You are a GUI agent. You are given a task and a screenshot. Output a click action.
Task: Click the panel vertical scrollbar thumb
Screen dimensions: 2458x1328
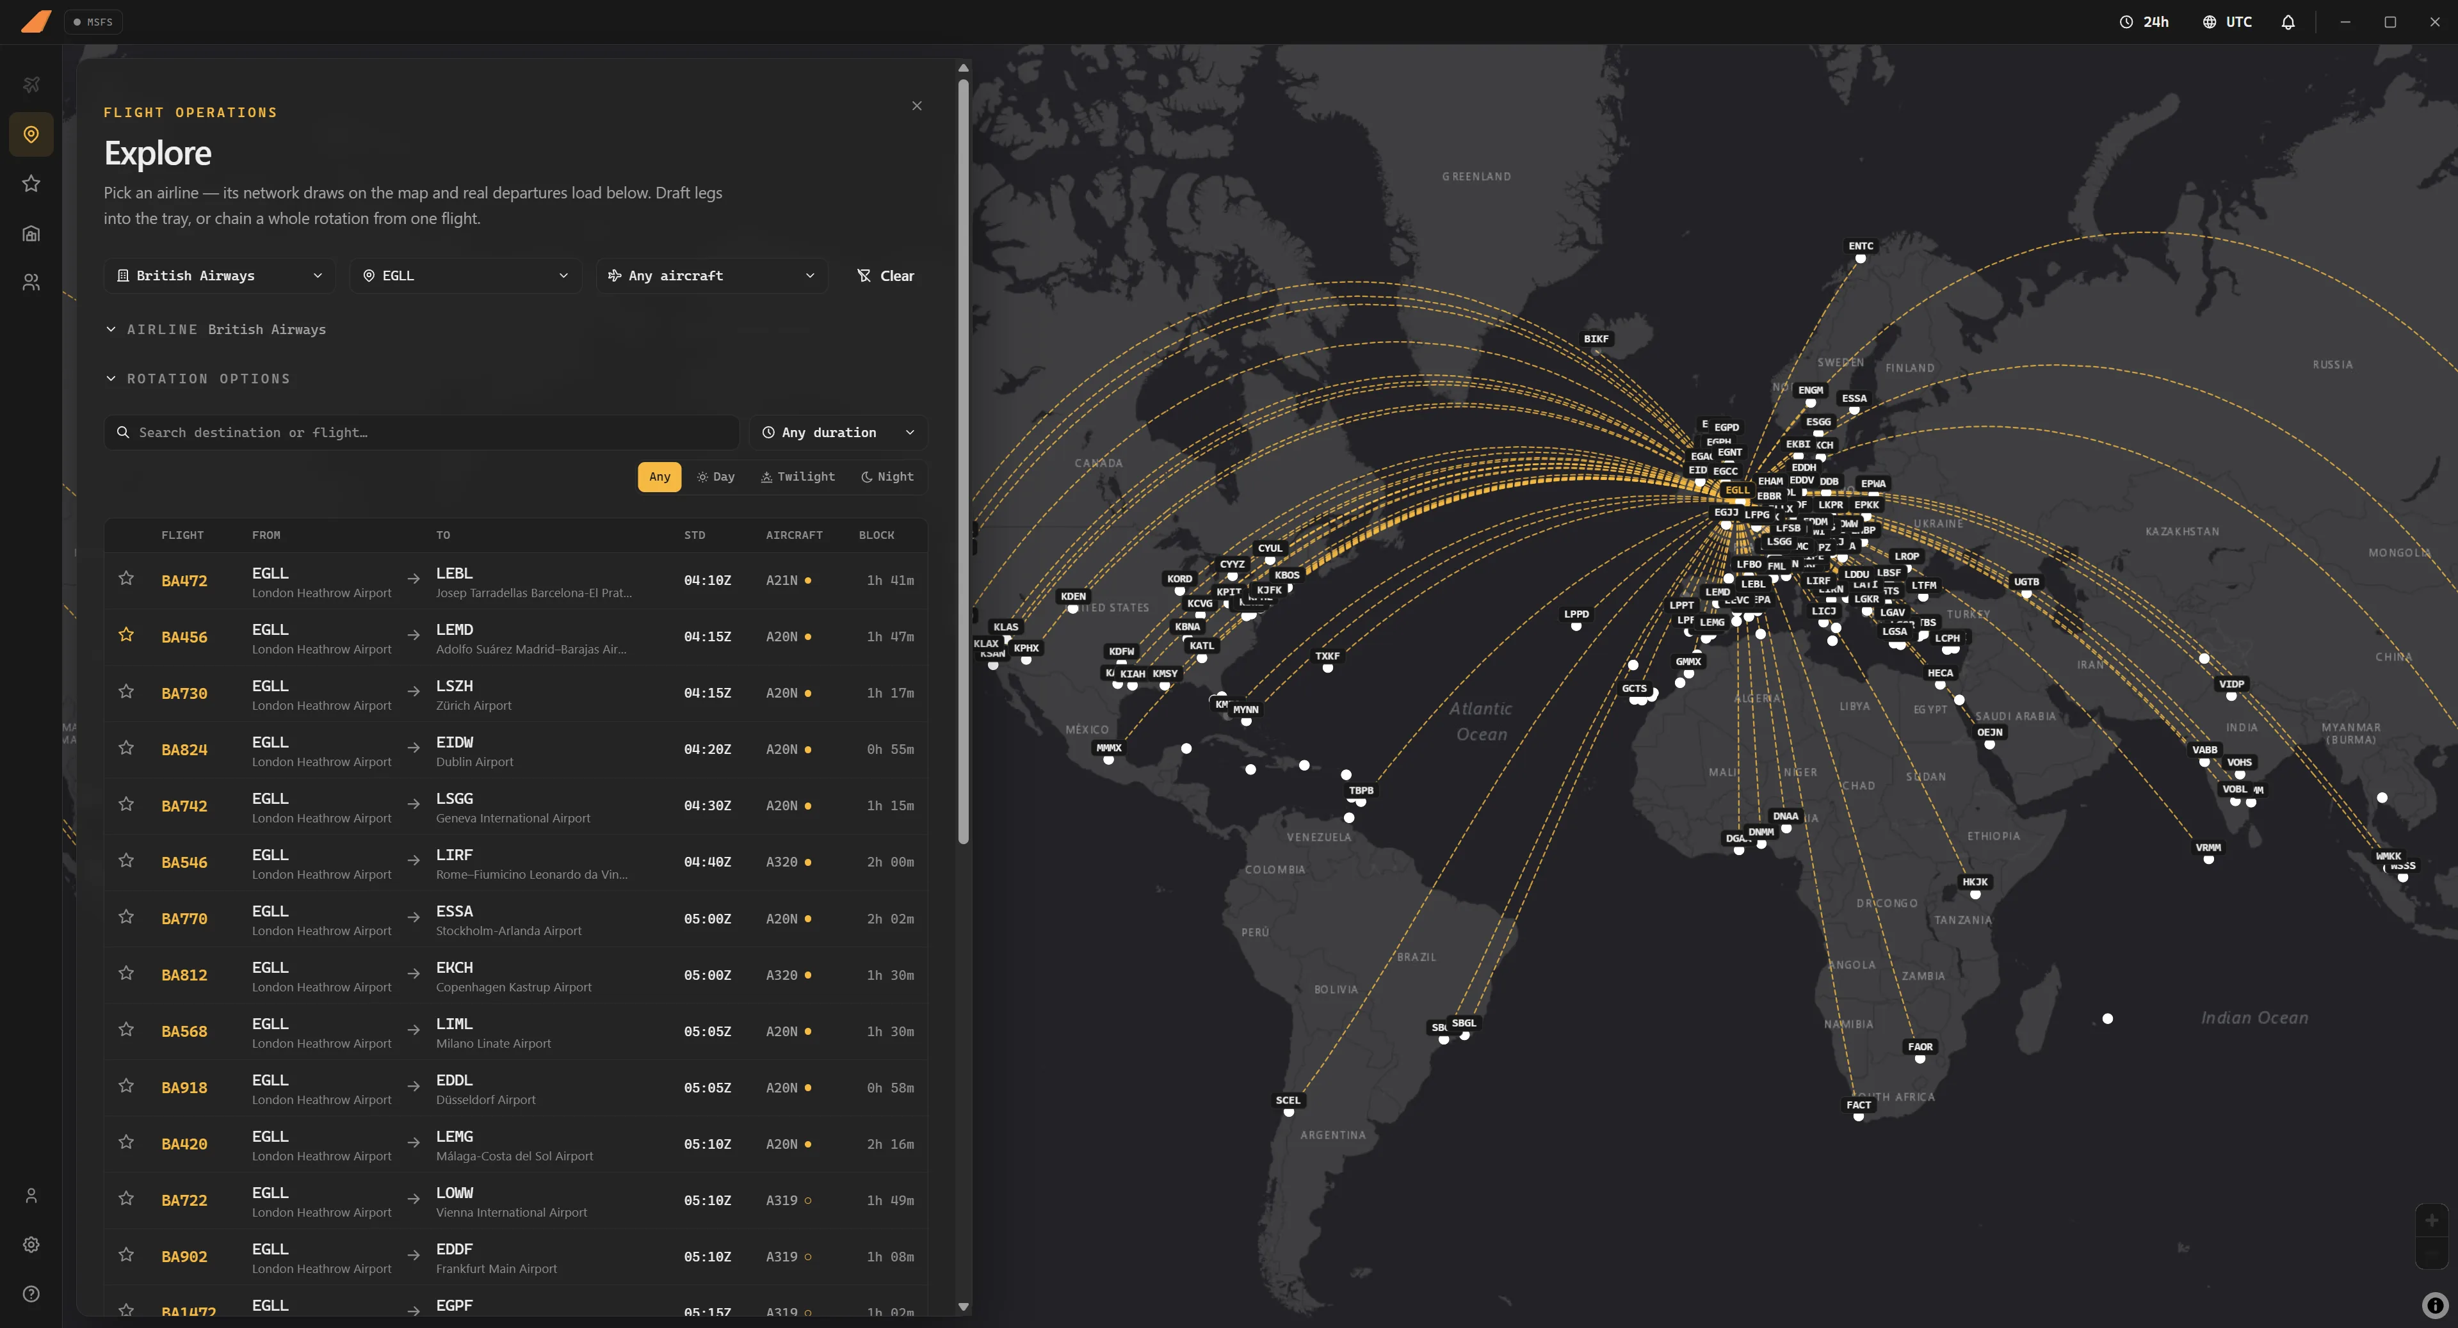tap(963, 463)
